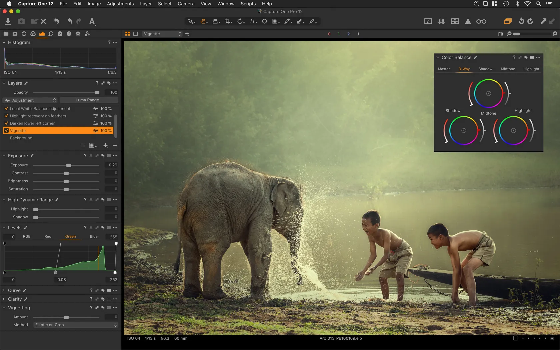Click the rotate tool in toolbar
The image size is (560, 350).
pos(240,21)
